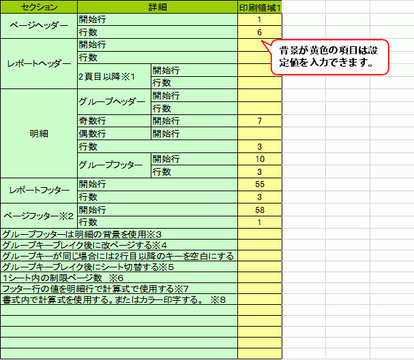Click the callout reading 背景が黄色の項目は設定値を入力できます
This screenshot has height=360, width=414.
point(330,57)
